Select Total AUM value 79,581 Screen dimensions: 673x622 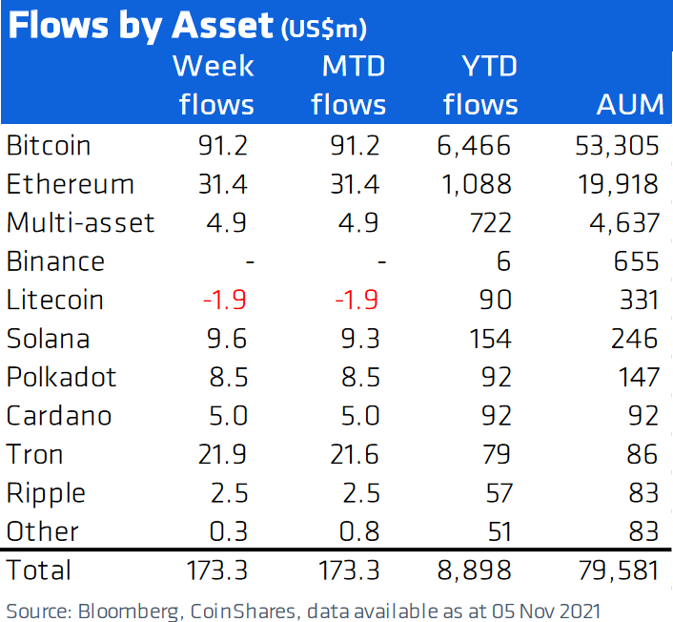click(x=619, y=570)
